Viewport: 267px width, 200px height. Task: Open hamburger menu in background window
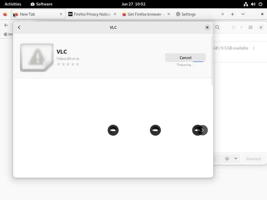(250, 27)
